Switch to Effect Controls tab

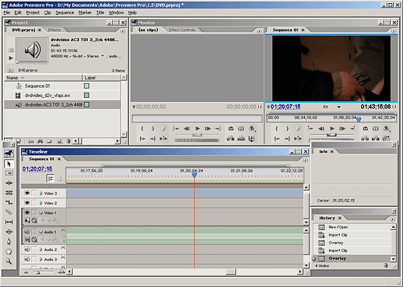(182, 30)
